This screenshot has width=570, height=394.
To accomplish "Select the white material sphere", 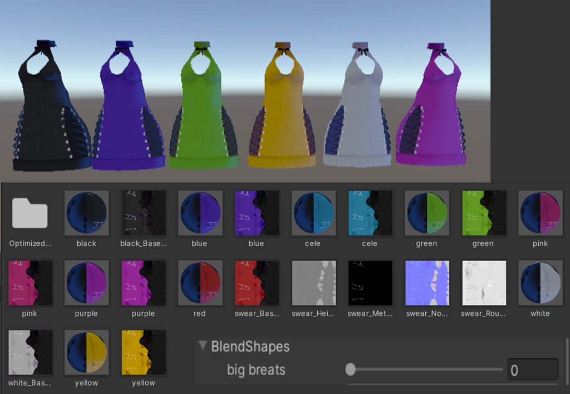I will click(540, 283).
